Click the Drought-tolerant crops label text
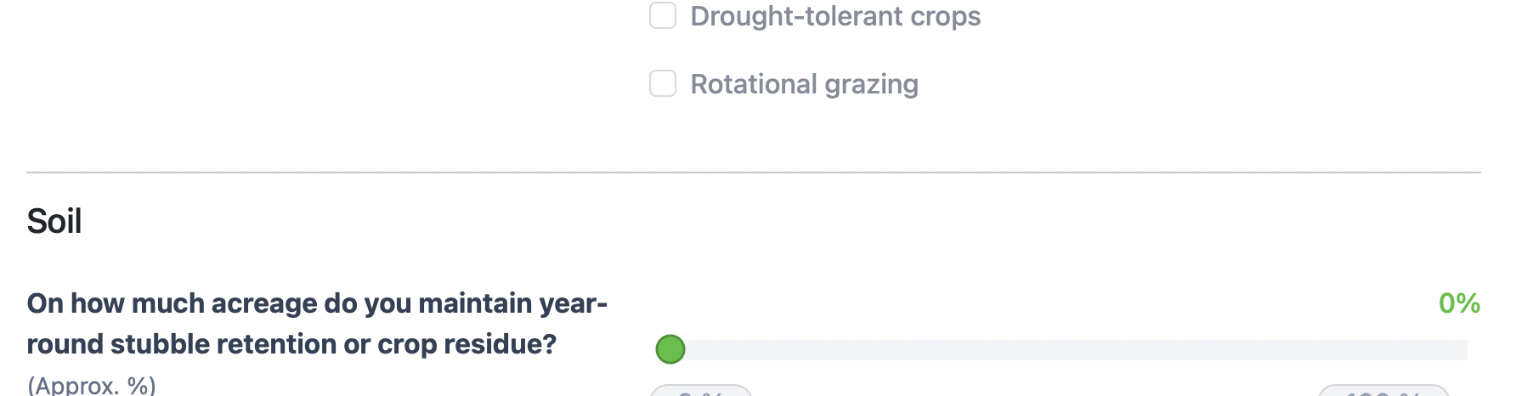This screenshot has height=396, width=1516. [x=835, y=16]
